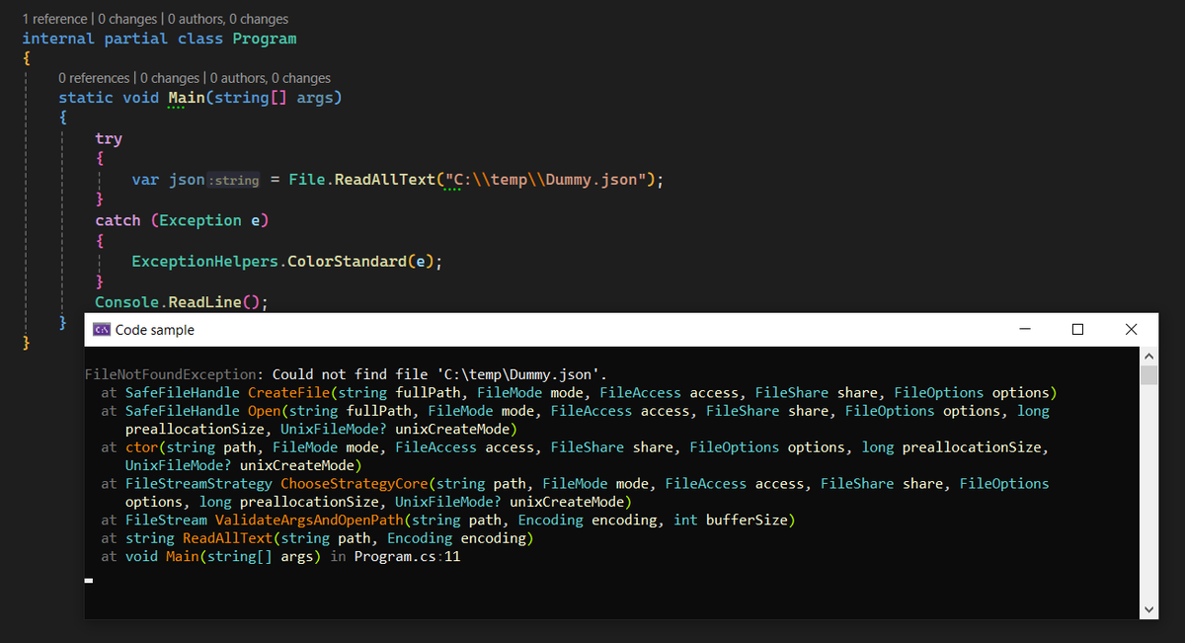Click the 'json' variable declaration

click(x=185, y=180)
